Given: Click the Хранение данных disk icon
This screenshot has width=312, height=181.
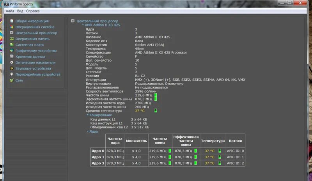Looking at the screenshot, I should 12,56.
